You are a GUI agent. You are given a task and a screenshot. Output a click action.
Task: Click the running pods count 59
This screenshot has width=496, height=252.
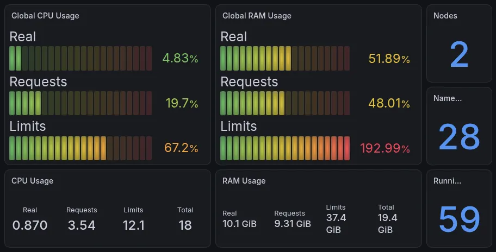point(460,219)
